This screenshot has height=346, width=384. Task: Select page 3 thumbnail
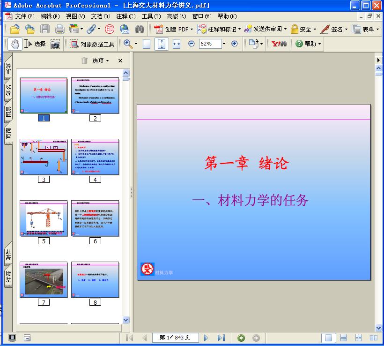coord(44,157)
